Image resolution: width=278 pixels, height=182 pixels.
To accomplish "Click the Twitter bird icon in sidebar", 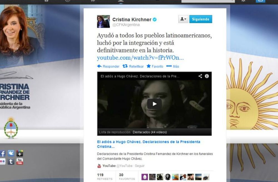I will click(x=11, y=153).
